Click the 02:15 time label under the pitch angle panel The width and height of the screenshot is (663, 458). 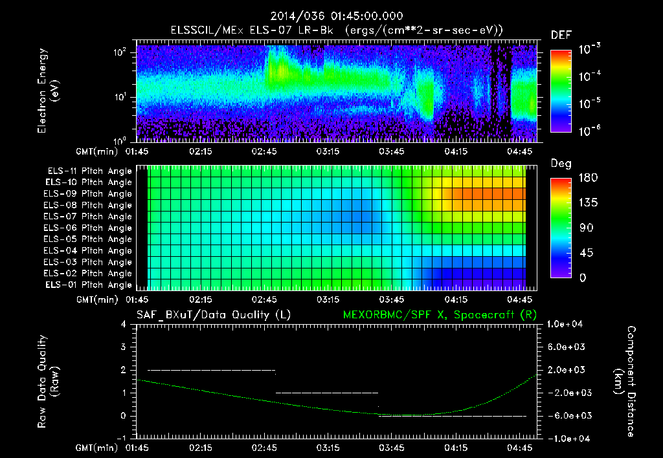[201, 300]
